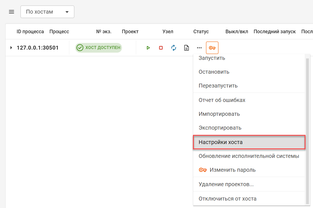Select Обновление исполнительной системы

point(249,156)
